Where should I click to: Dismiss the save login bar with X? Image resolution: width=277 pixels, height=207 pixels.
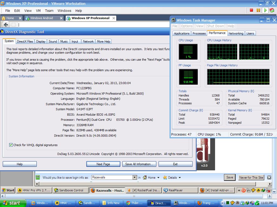[x=269, y=177]
